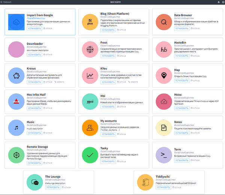
Task: Install the Map app
Action: (182, 81)
